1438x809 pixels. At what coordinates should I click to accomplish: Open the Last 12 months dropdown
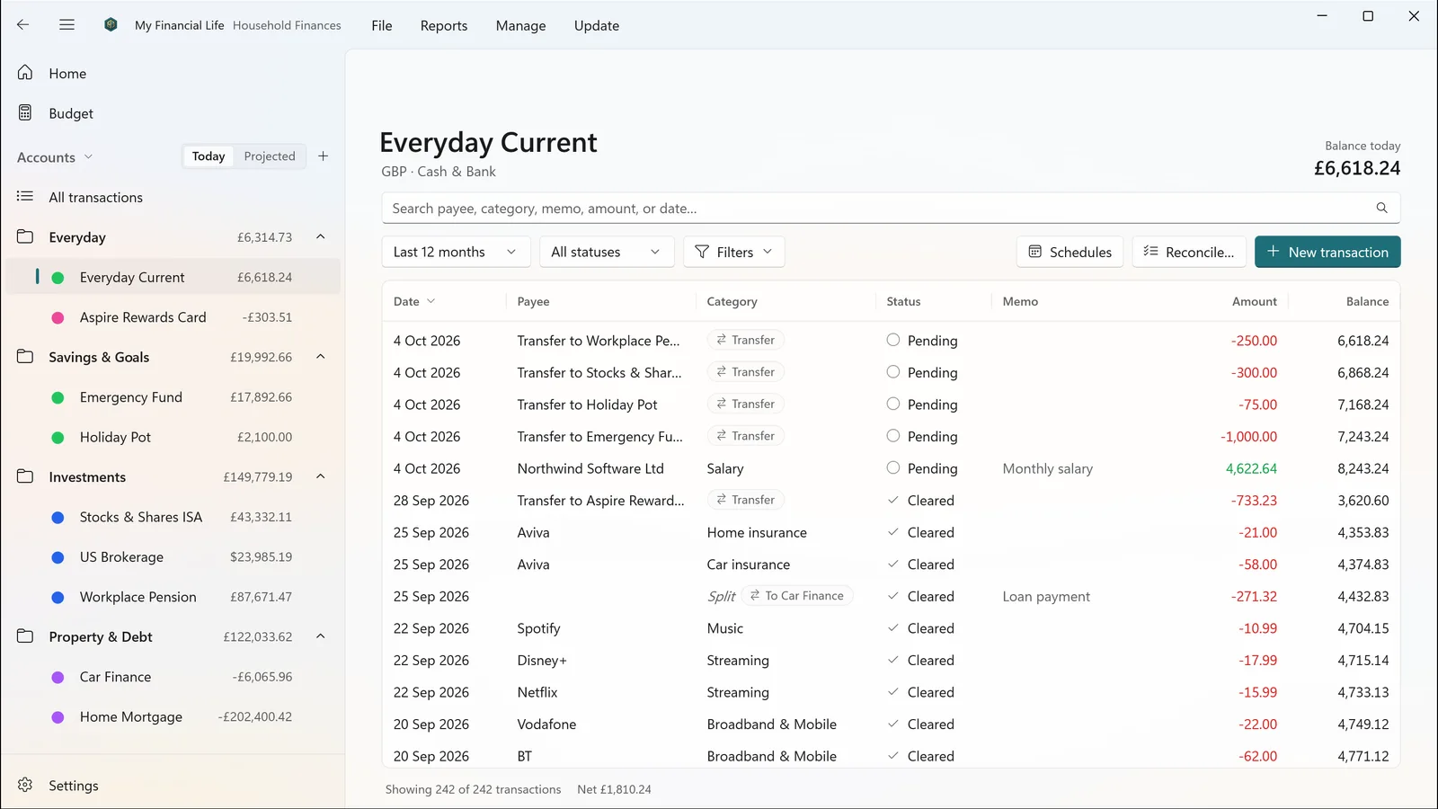click(456, 252)
